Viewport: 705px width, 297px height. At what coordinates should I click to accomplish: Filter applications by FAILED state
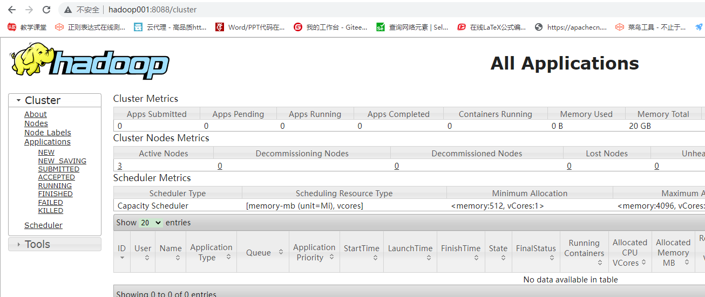(51, 202)
